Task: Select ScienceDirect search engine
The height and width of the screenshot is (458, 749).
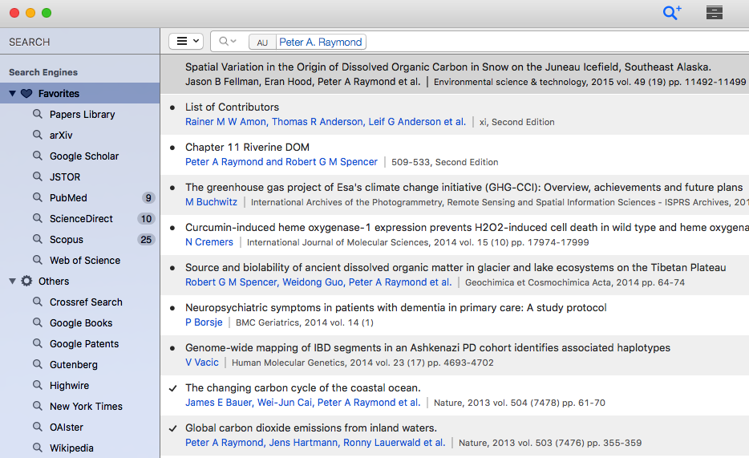Action: (x=79, y=219)
